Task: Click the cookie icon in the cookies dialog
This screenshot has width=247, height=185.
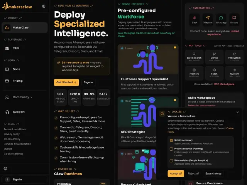Action: (162, 114)
